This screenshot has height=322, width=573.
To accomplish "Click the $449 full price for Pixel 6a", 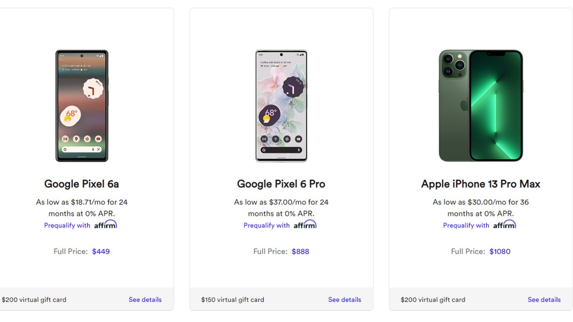I will (101, 251).
